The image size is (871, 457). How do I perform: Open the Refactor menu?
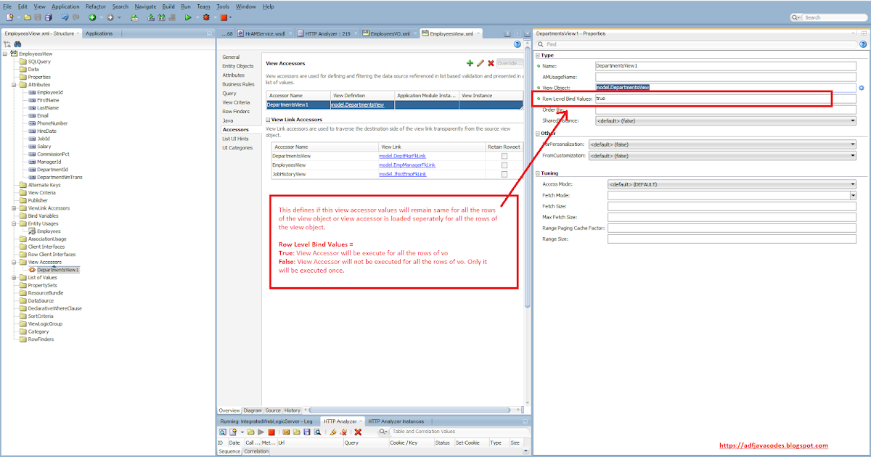pos(97,6)
